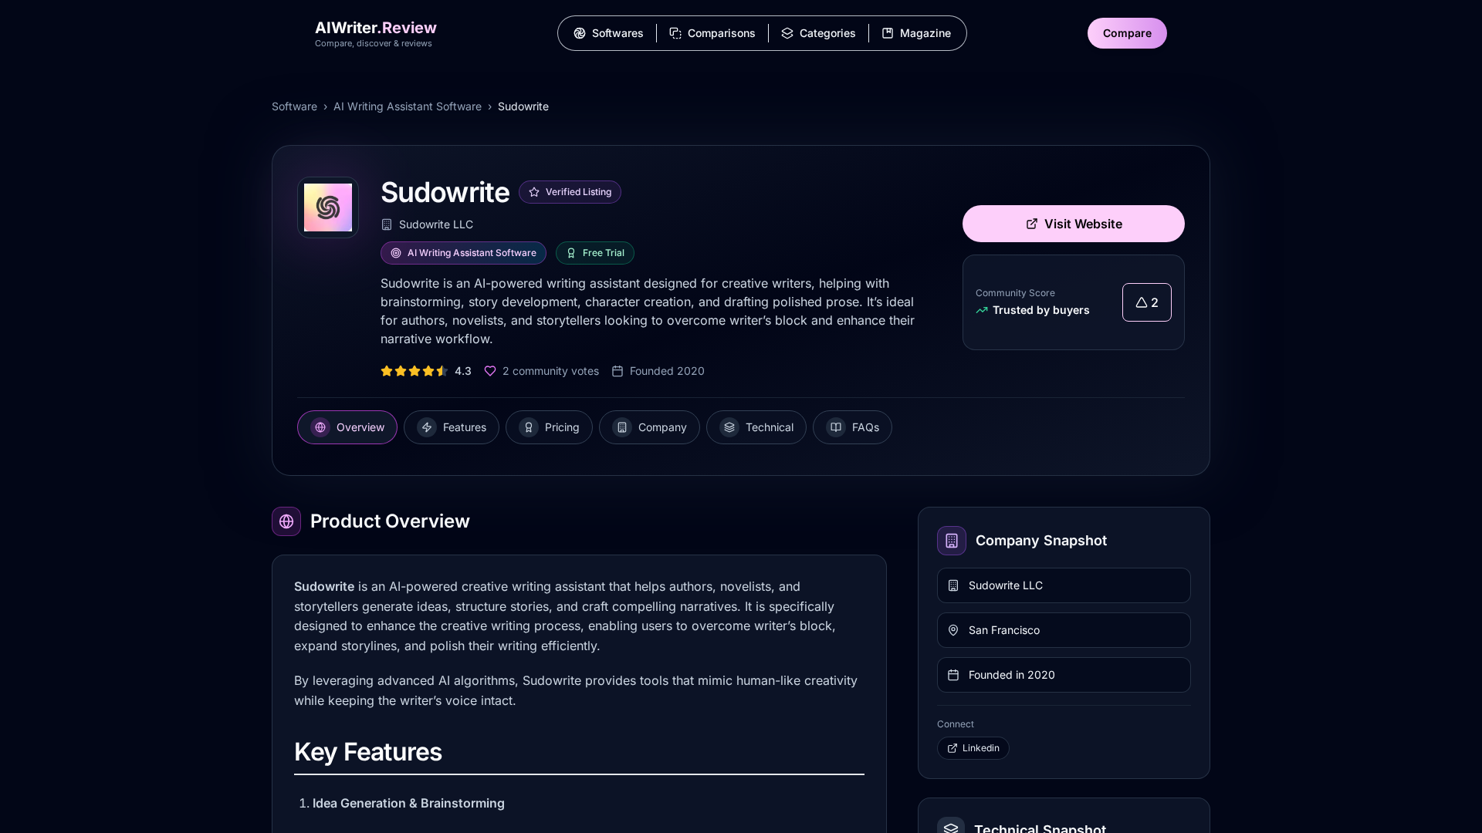Upvote using the community score triangle button
This screenshot has width=1482, height=833.
pyautogui.click(x=1146, y=302)
